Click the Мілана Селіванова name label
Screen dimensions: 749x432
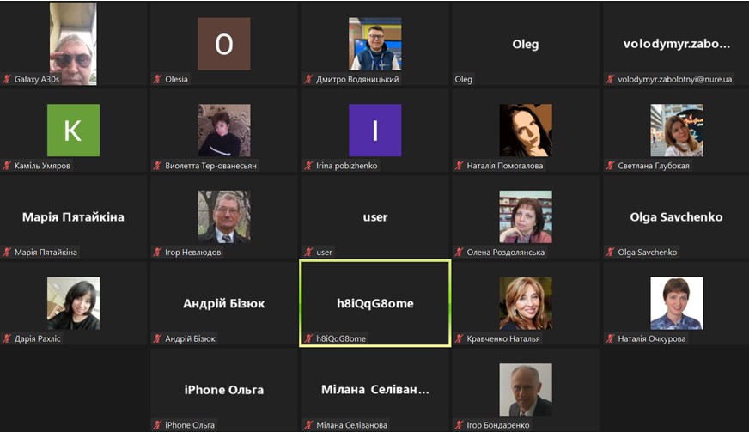351,425
